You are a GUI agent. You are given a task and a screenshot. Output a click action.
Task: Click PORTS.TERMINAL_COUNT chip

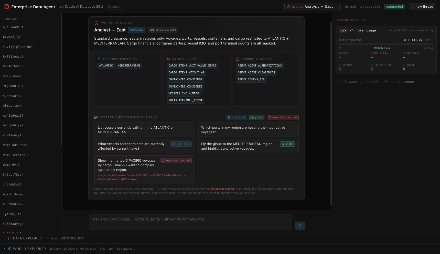[x=185, y=101]
